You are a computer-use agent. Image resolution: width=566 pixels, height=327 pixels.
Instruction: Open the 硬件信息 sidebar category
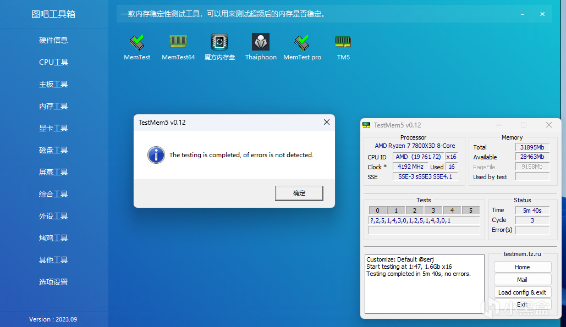point(53,40)
